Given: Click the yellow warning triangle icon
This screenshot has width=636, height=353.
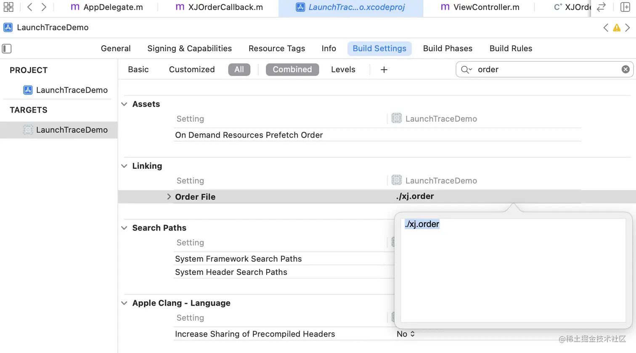Looking at the screenshot, I should 617,28.
